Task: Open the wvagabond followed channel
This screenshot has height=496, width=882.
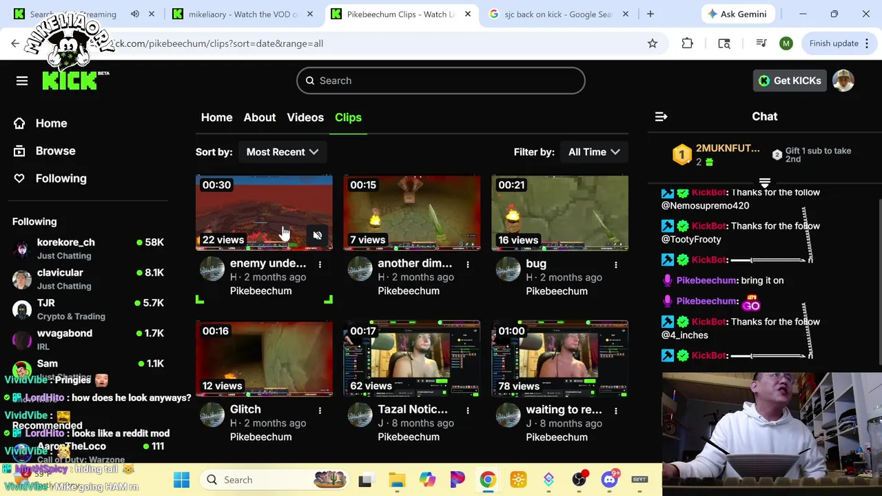Action: (x=88, y=340)
